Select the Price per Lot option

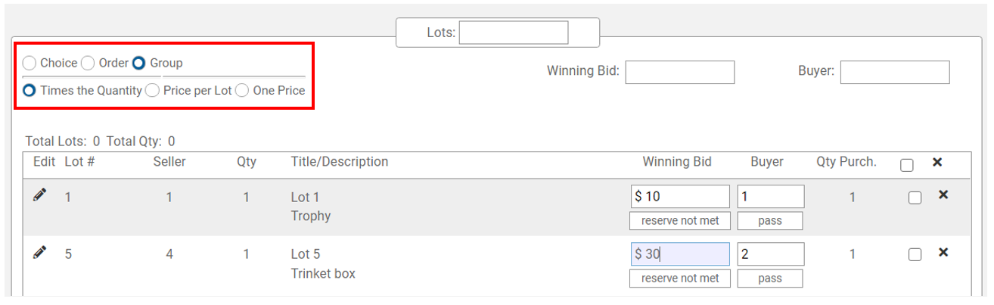click(x=152, y=91)
